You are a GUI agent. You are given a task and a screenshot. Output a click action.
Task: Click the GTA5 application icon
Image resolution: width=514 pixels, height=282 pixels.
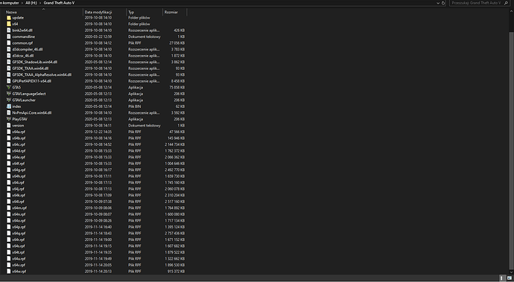coord(9,88)
